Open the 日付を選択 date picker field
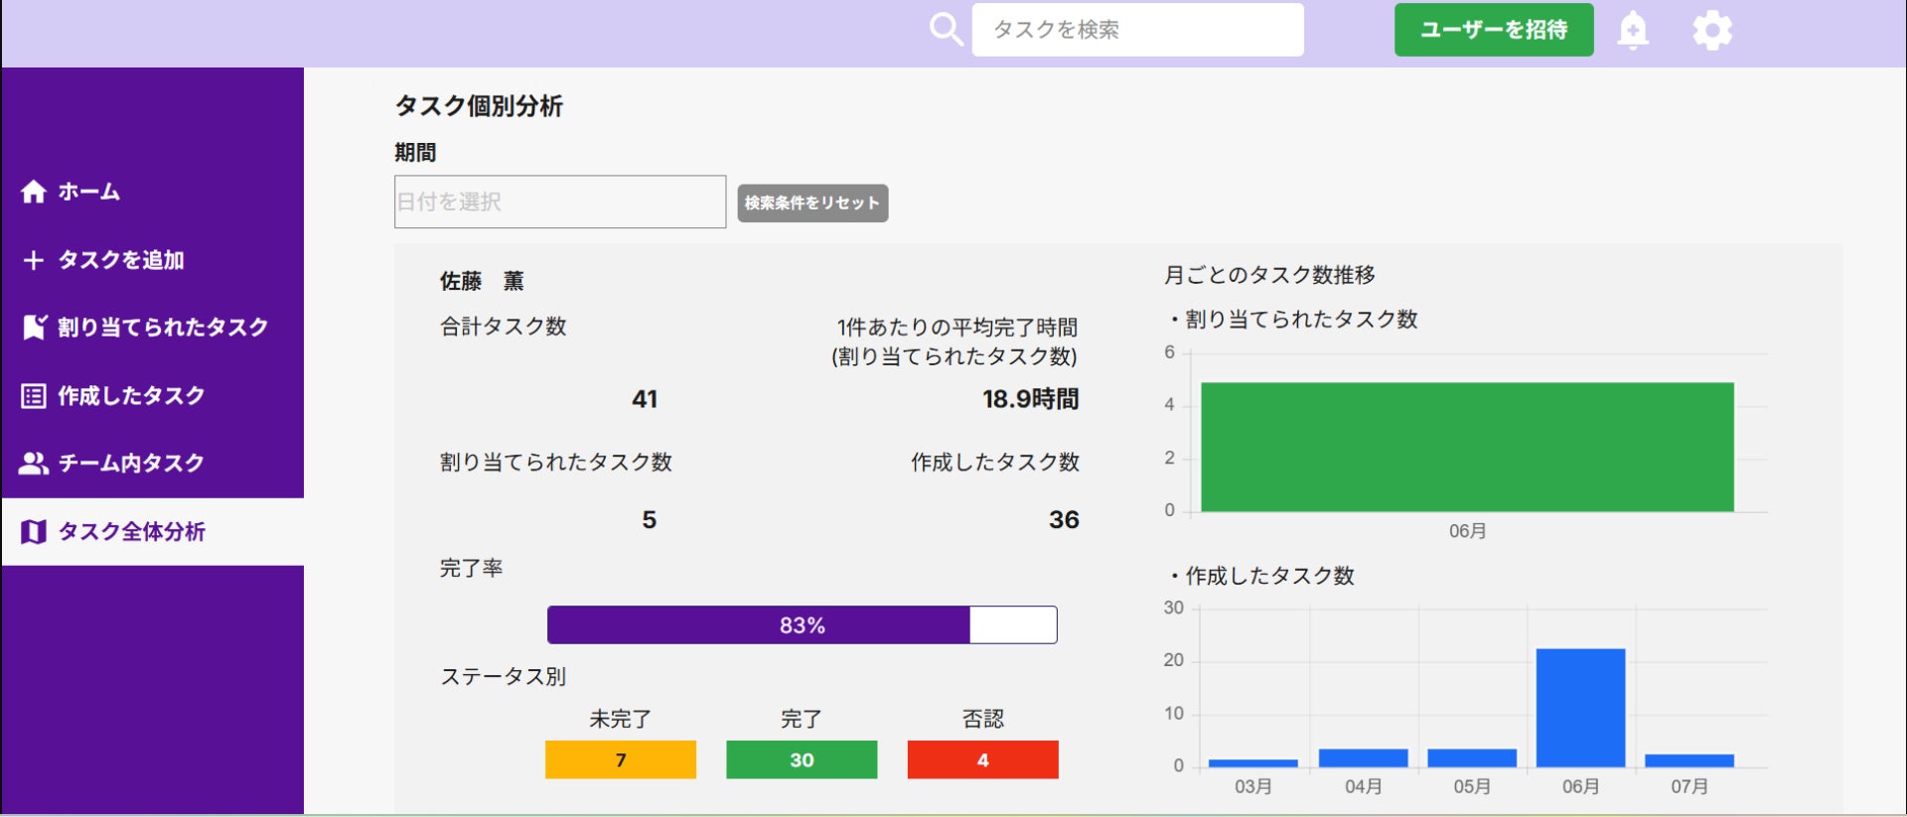 click(560, 202)
